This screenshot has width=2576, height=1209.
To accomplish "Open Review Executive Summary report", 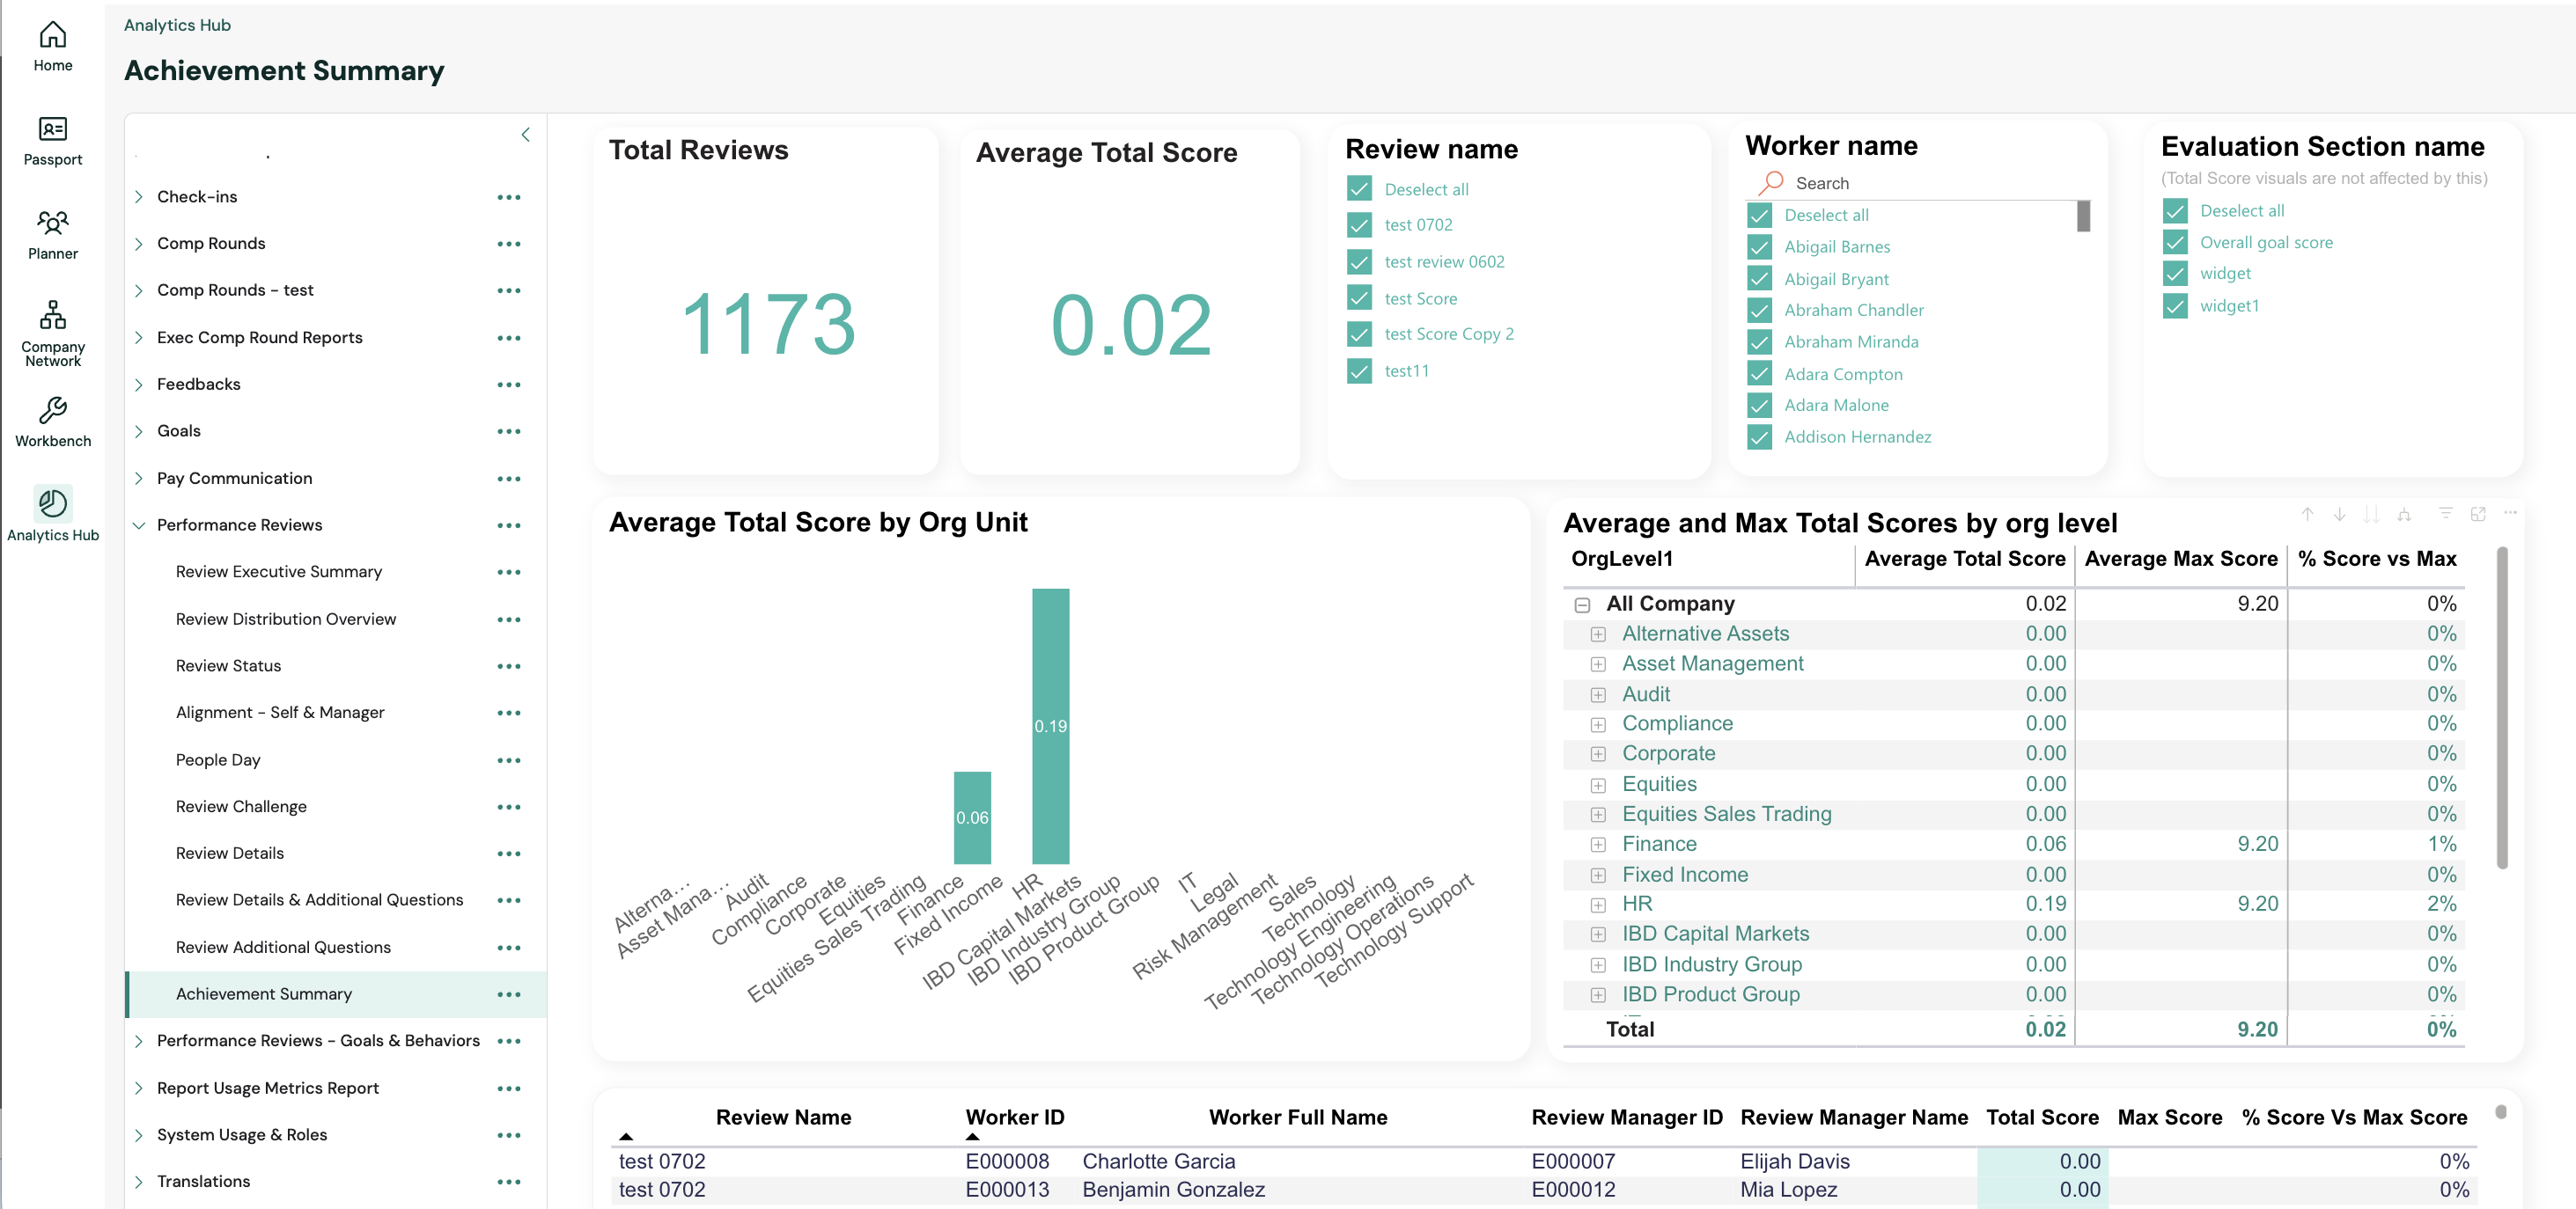I will pos(278,572).
